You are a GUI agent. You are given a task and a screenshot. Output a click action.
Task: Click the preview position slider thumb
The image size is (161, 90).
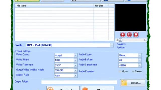point(120,40)
